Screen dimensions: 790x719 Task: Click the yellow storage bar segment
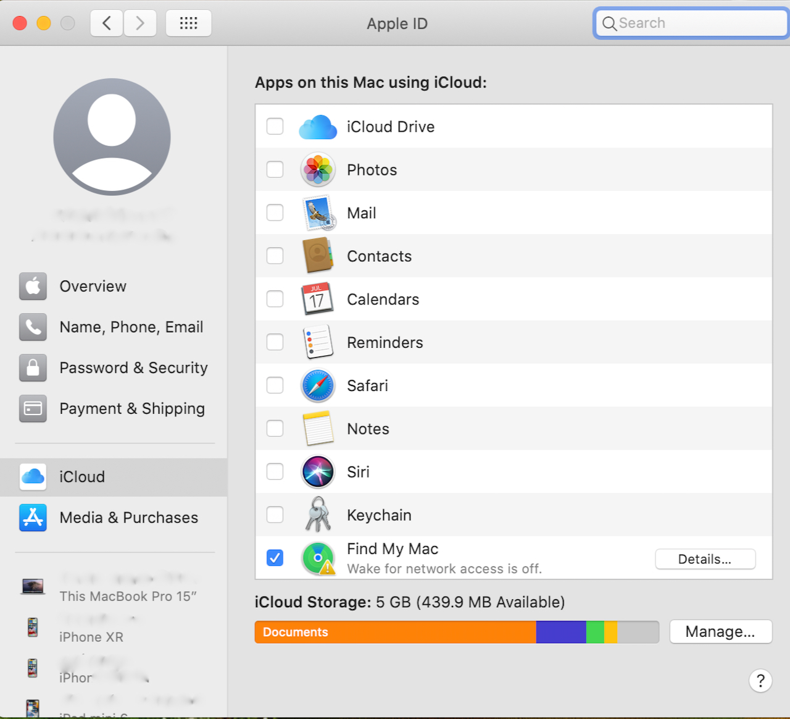610,632
